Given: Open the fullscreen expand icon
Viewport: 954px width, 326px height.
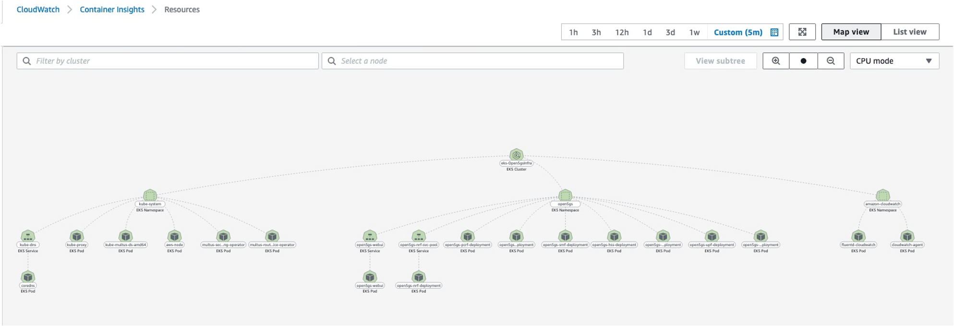Looking at the screenshot, I should 802,32.
